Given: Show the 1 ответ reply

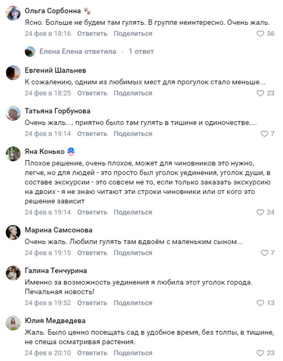Looking at the screenshot, I should point(141,52).
